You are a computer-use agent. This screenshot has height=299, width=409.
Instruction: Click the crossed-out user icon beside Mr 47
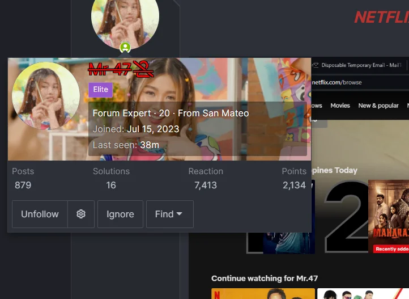pyautogui.click(x=143, y=69)
